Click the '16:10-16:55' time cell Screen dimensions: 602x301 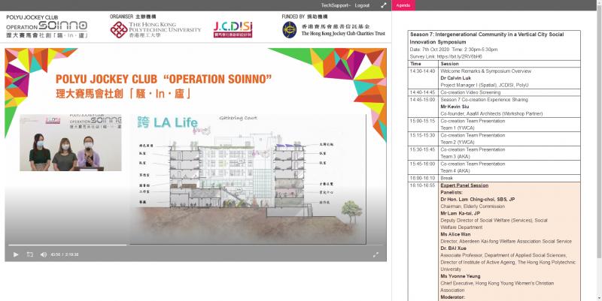coord(422,185)
